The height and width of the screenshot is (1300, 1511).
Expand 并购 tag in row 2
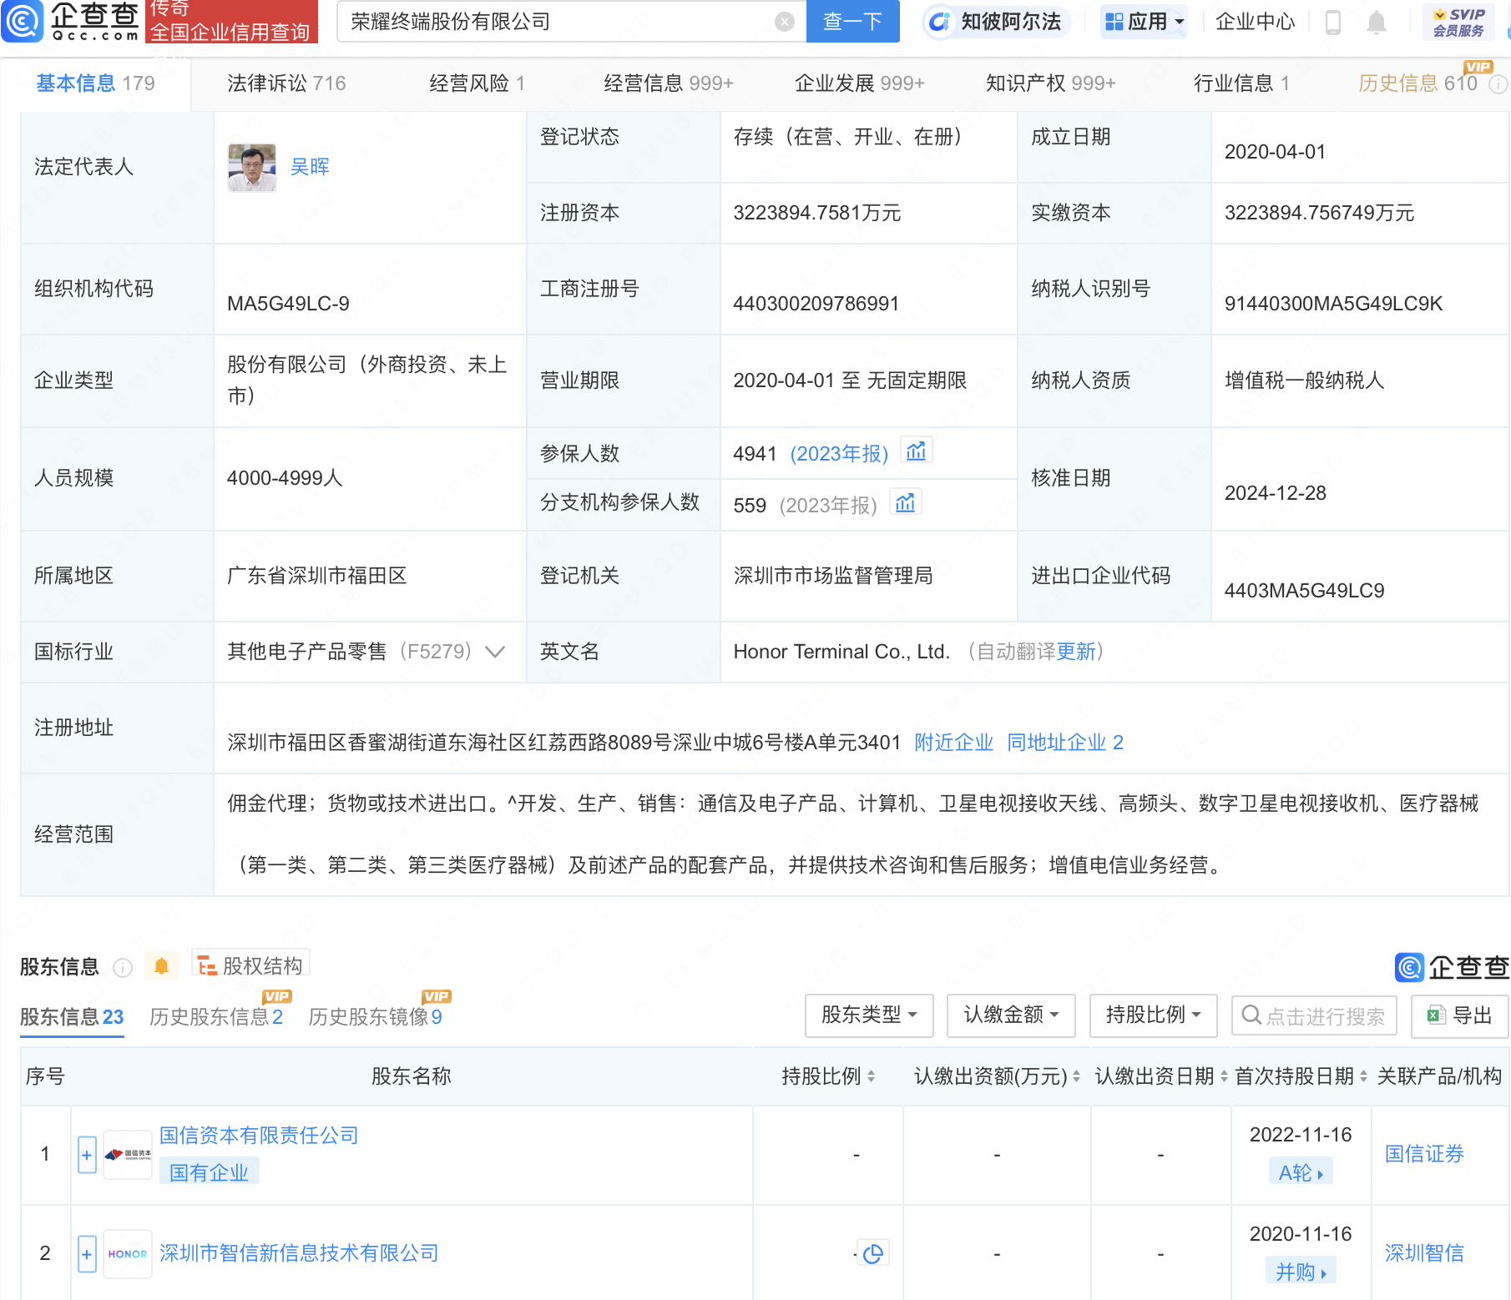[x=1301, y=1272]
